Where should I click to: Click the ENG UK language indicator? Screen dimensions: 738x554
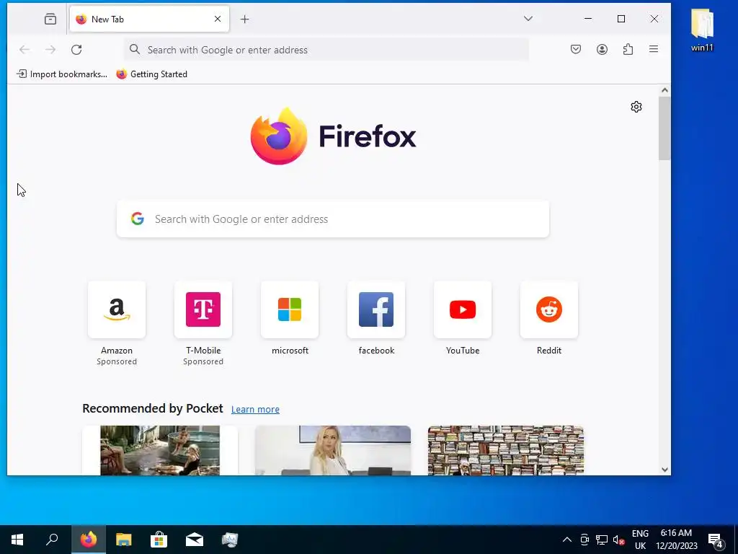click(x=640, y=540)
